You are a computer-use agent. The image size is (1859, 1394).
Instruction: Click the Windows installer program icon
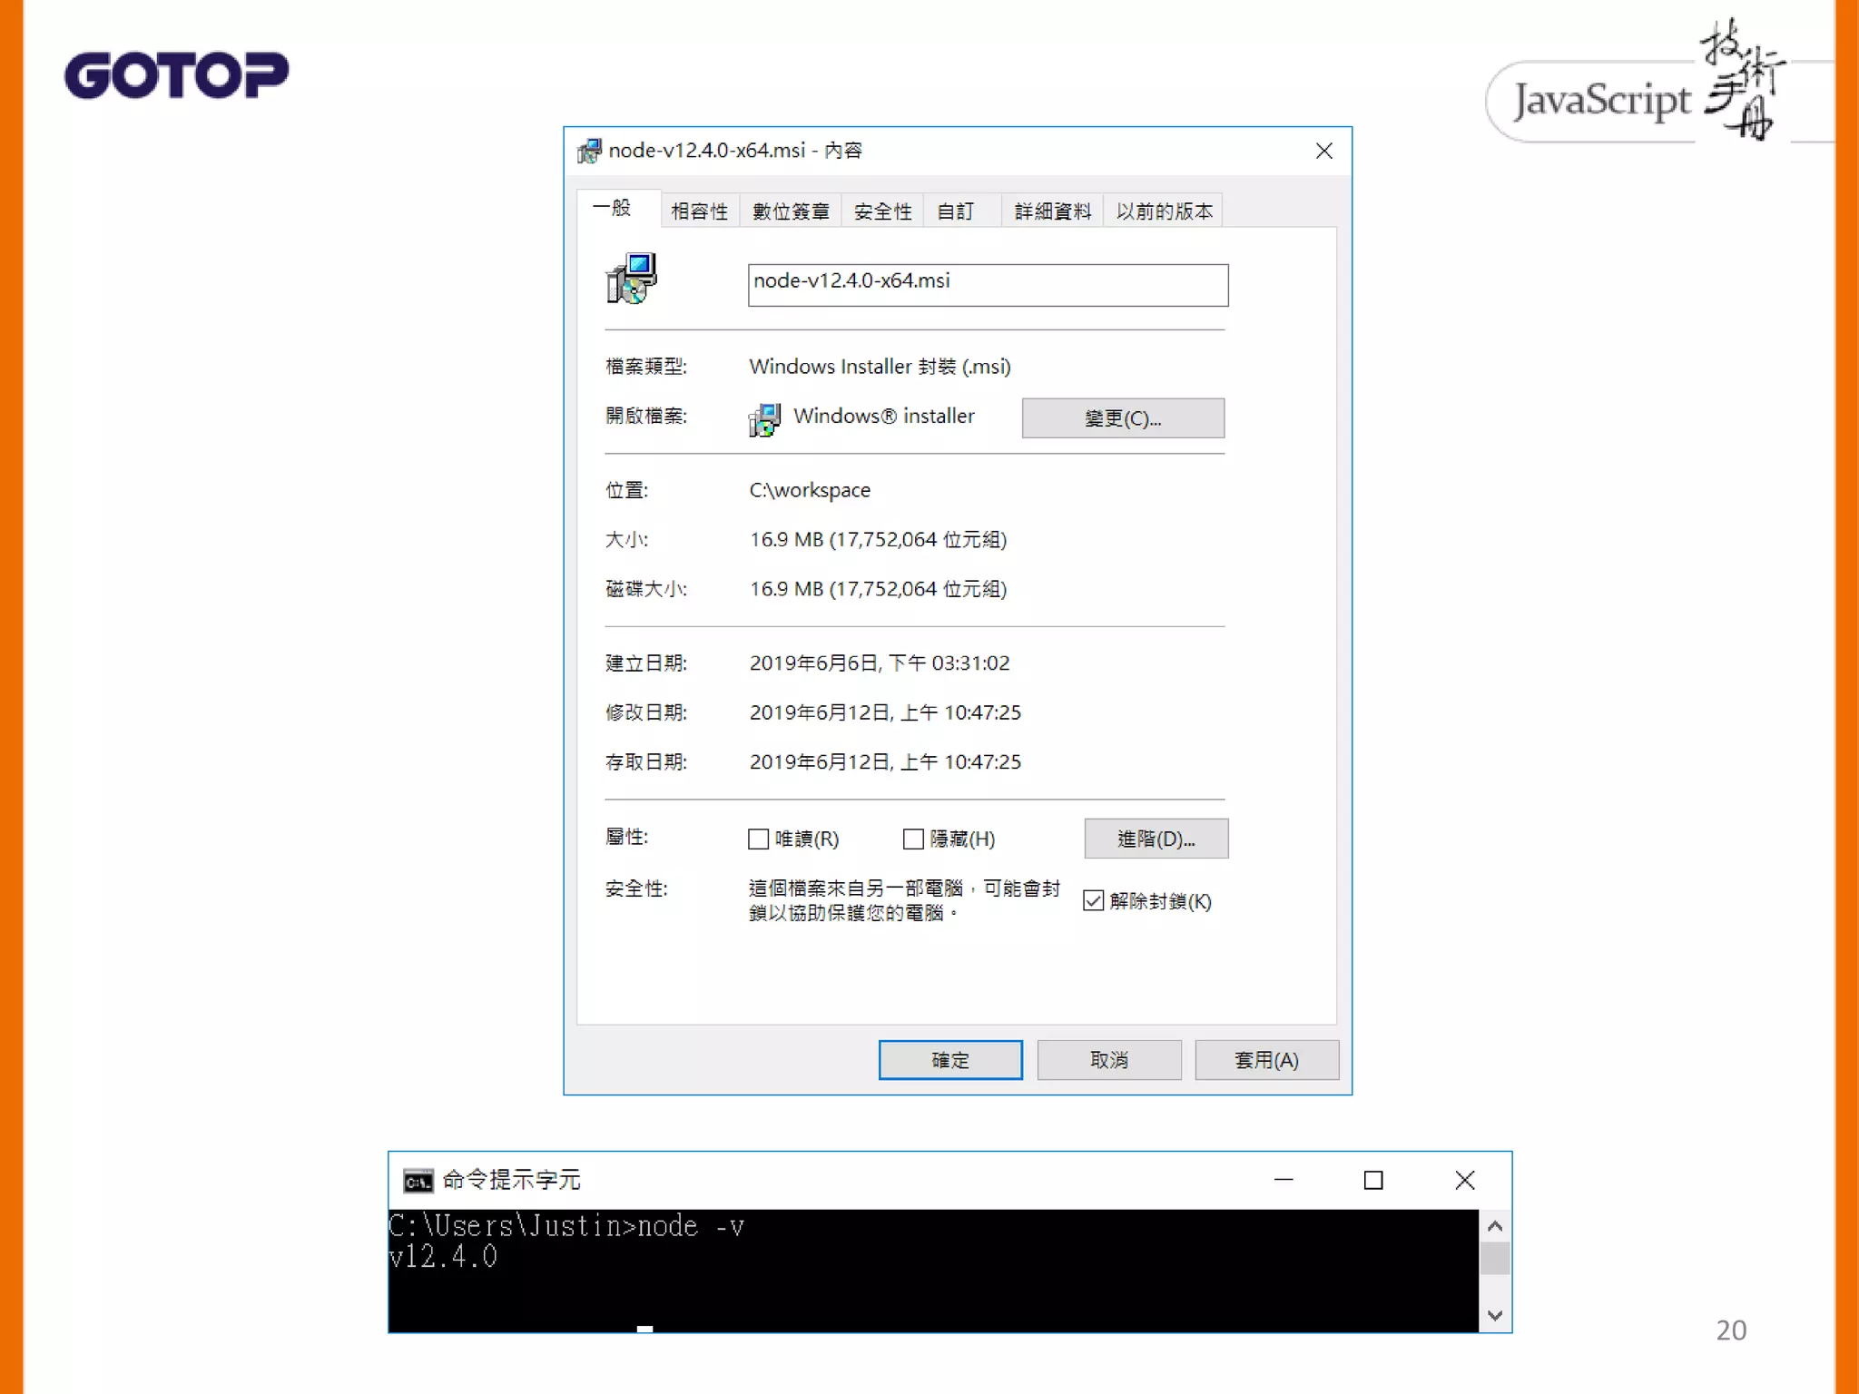click(764, 418)
